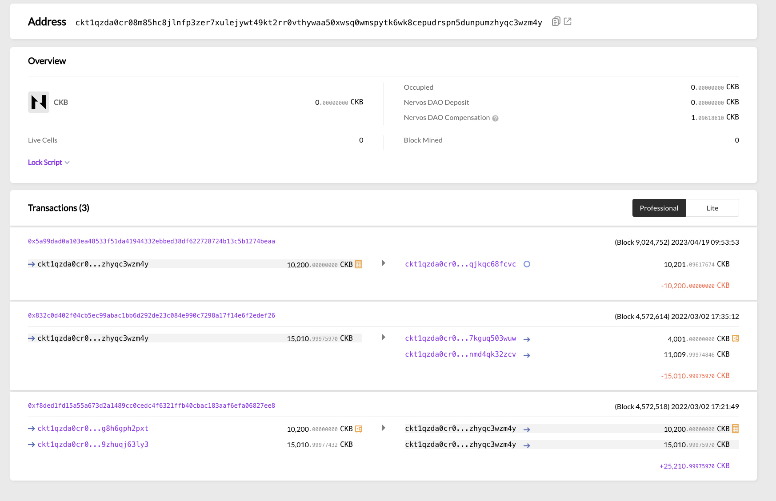Viewport: 776px width, 501px height.
Task: Click the highlighted zhyqc3wzm4y address cell in outputs
Action: point(460,429)
